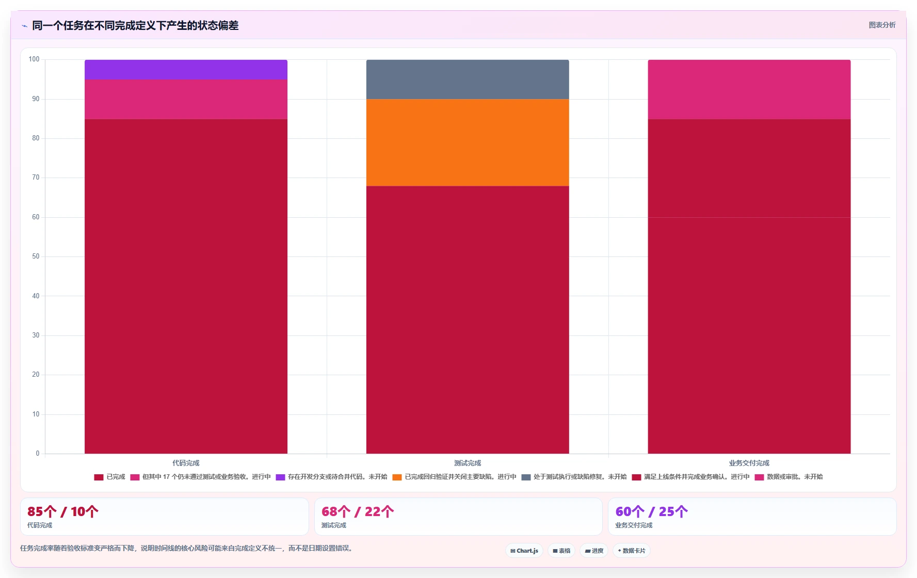Click the y-axis tick 0
The width and height of the screenshot is (917, 578).
click(38, 454)
